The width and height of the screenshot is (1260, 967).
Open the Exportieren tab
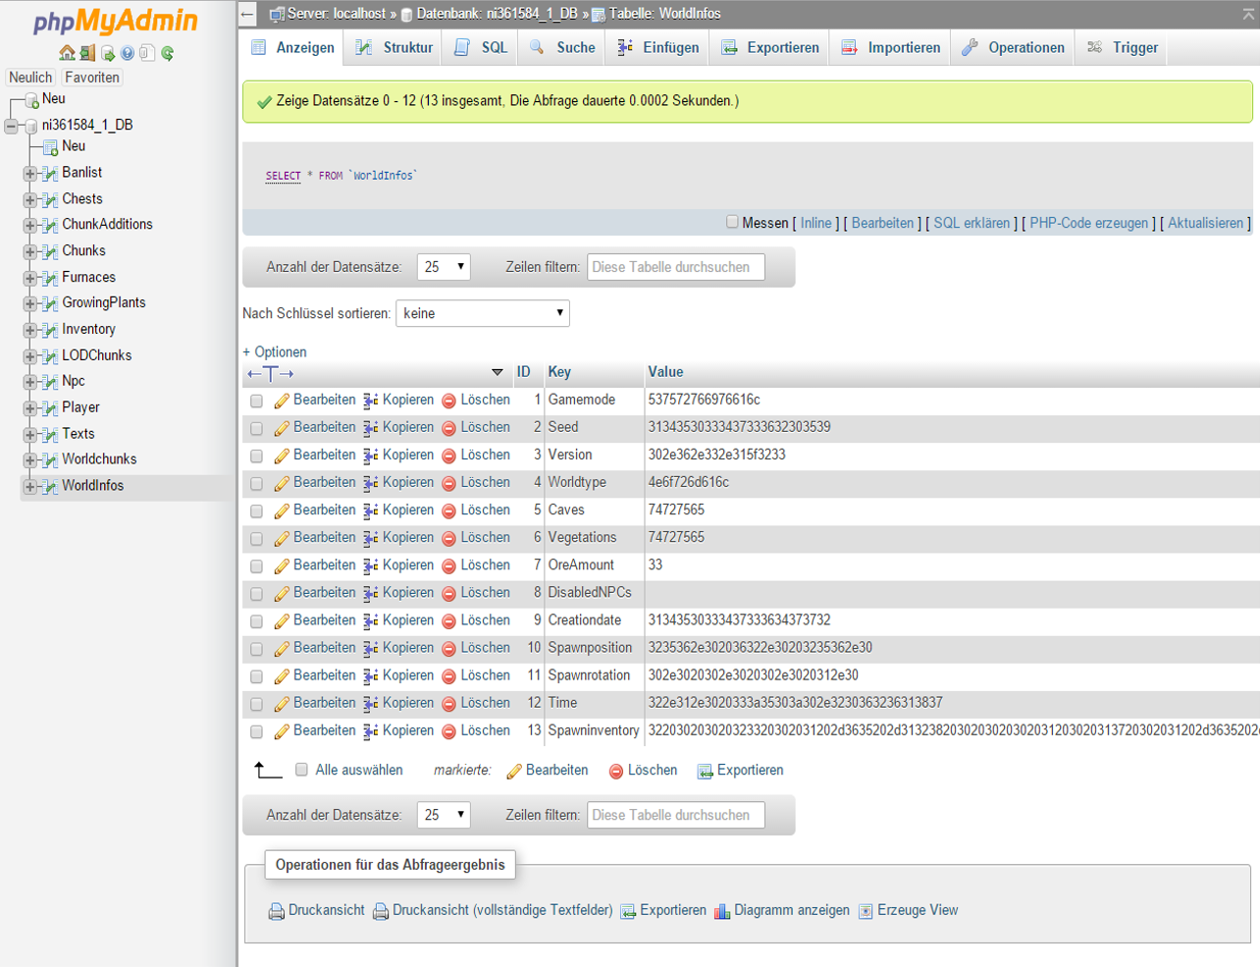pos(770,47)
